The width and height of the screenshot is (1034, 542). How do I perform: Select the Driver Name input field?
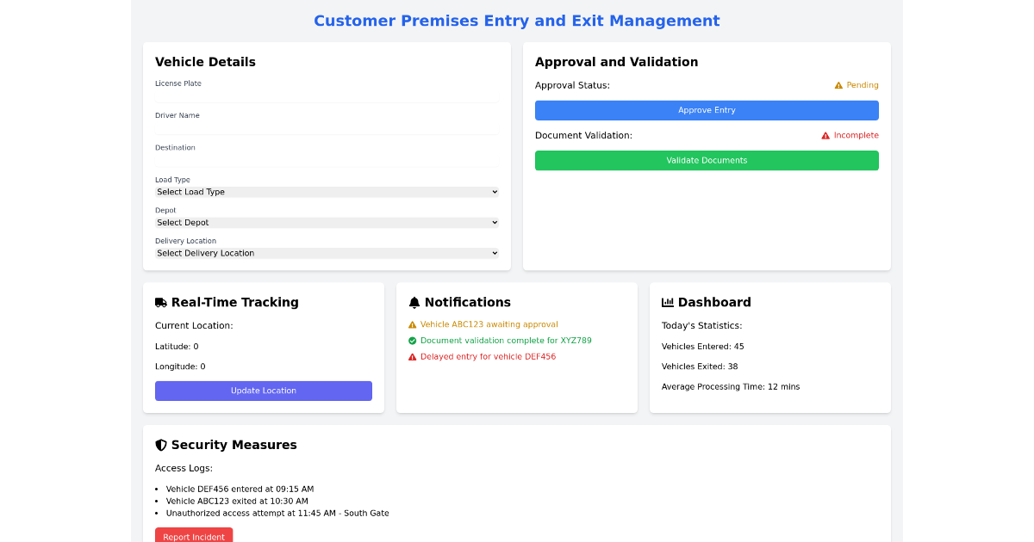coord(326,126)
